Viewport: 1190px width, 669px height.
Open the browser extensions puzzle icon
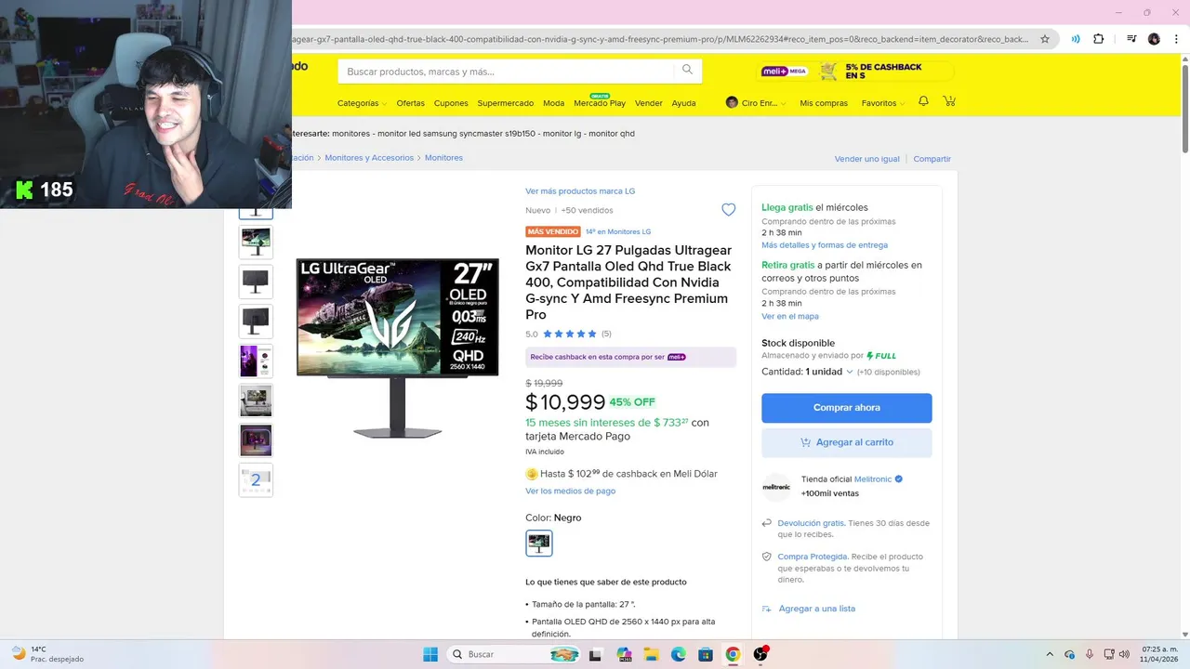coord(1099,39)
